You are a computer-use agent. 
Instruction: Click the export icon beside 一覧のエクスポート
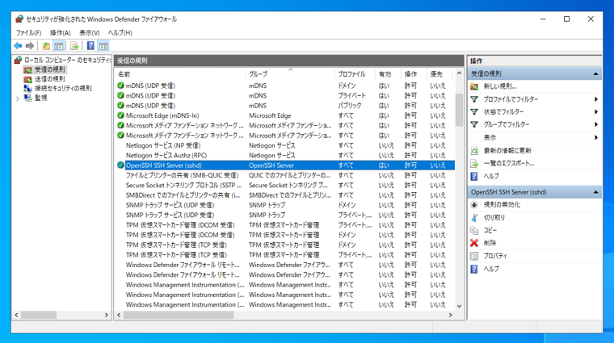tap(474, 164)
